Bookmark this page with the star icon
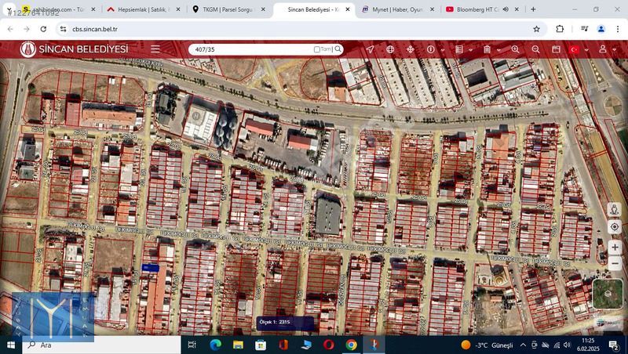Image resolution: width=628 pixels, height=354 pixels. click(x=536, y=29)
